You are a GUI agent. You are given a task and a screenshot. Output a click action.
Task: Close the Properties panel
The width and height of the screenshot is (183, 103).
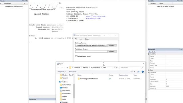(x=182, y=49)
